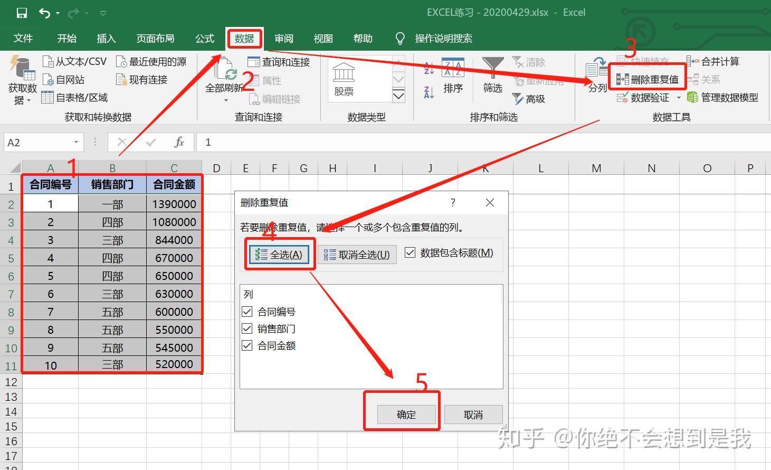
Task: Open the 排序 dialog
Action: [x=453, y=76]
